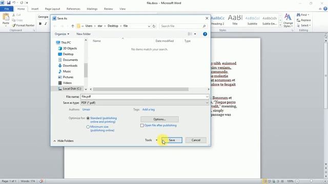Image resolution: width=328 pixels, height=184 pixels.
Task: Open the Organize dropdown menu
Action: [x=62, y=34]
